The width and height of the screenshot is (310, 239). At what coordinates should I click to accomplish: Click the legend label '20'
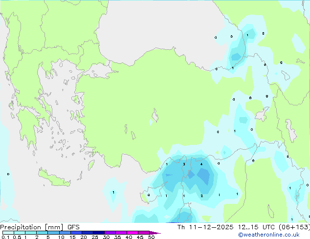[84, 237]
